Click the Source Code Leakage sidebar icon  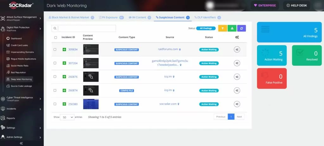pyautogui.click(x=8, y=86)
